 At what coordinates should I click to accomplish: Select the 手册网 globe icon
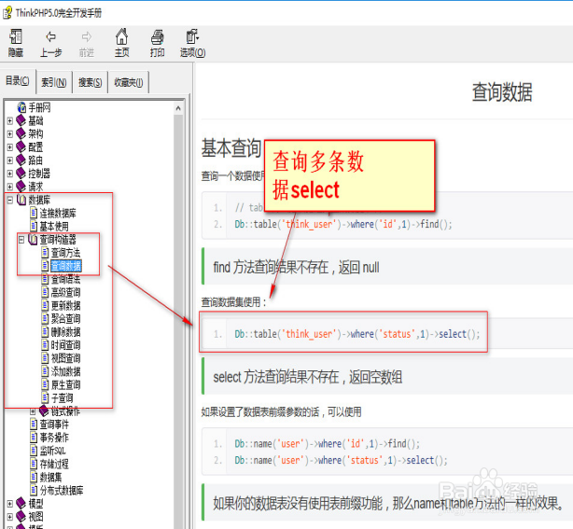[x=21, y=107]
